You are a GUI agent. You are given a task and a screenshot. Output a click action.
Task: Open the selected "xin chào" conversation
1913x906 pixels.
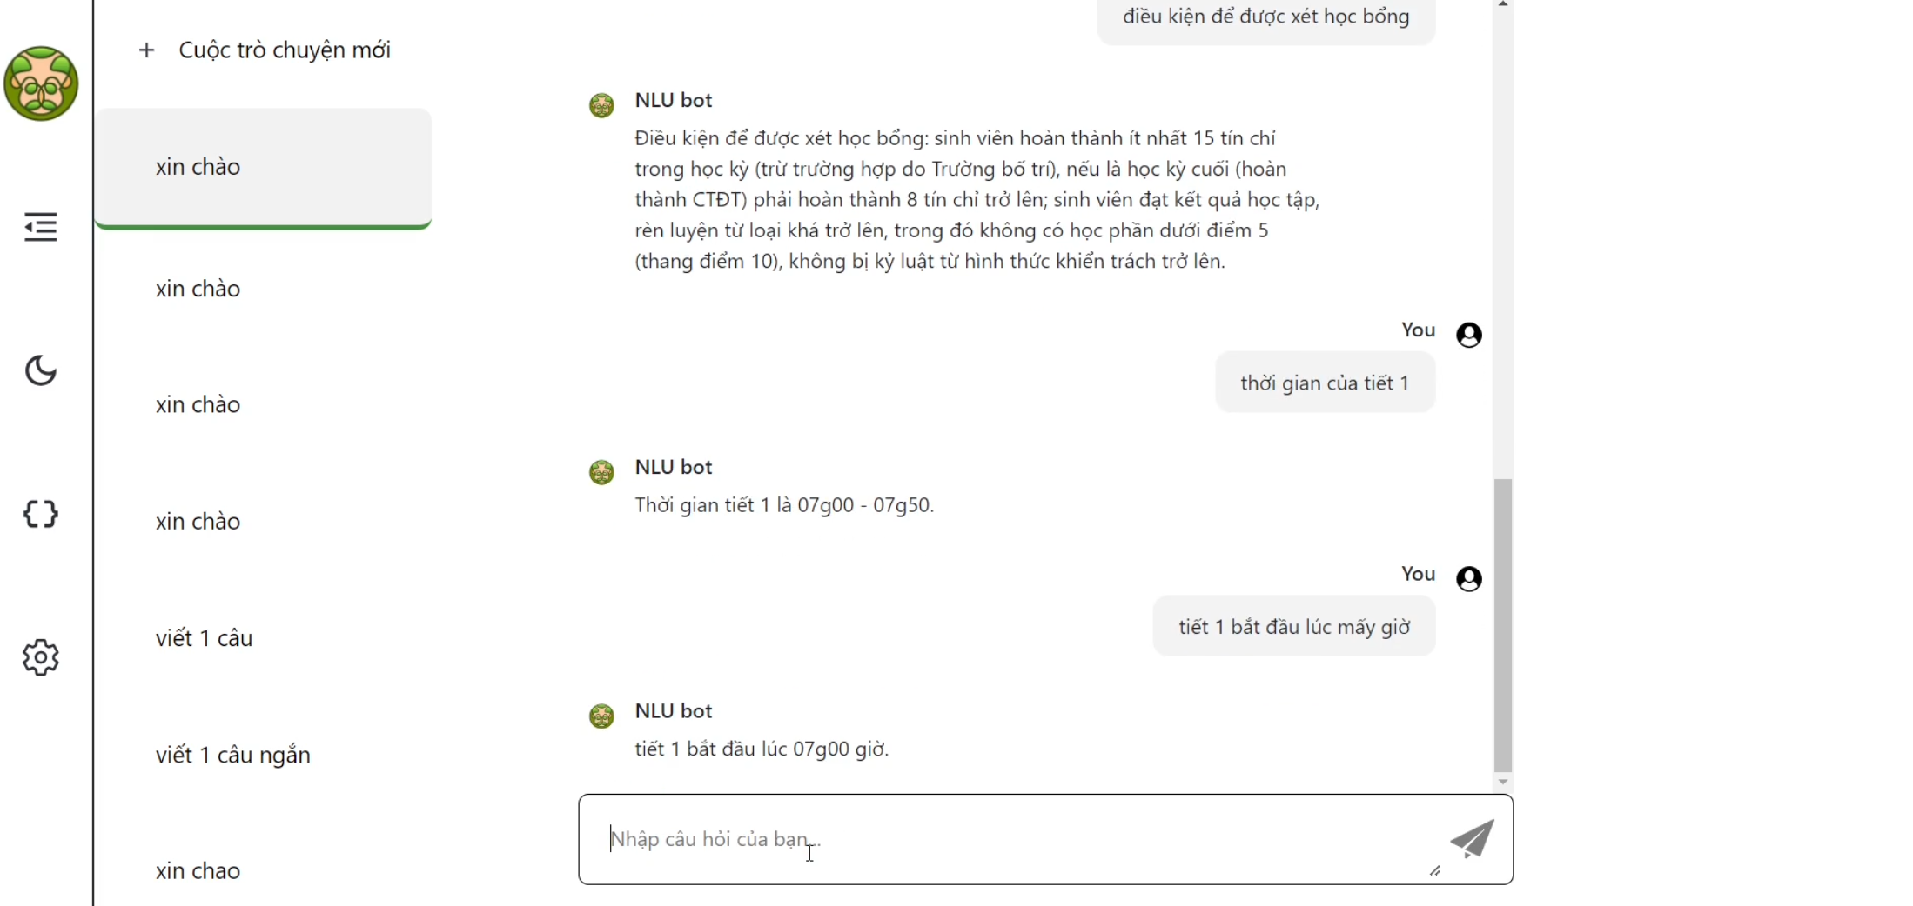pyautogui.click(x=263, y=167)
